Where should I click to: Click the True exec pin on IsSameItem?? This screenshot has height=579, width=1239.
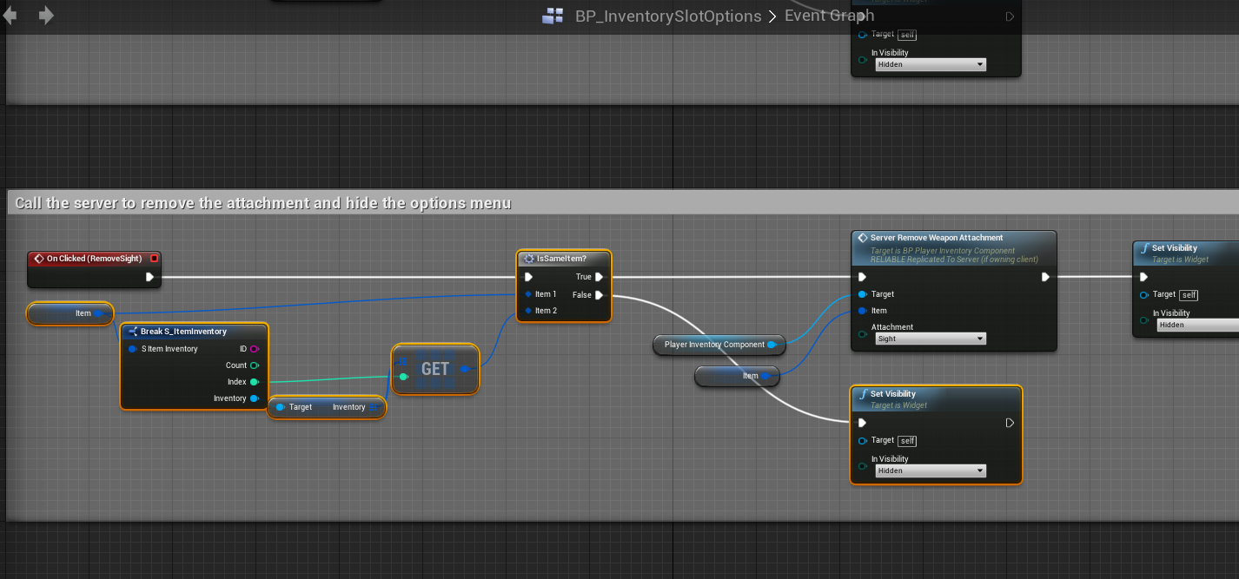599,277
